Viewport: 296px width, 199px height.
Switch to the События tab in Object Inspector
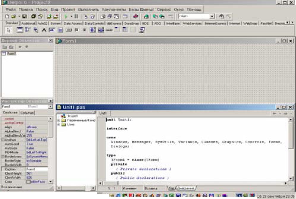click(x=27, y=113)
